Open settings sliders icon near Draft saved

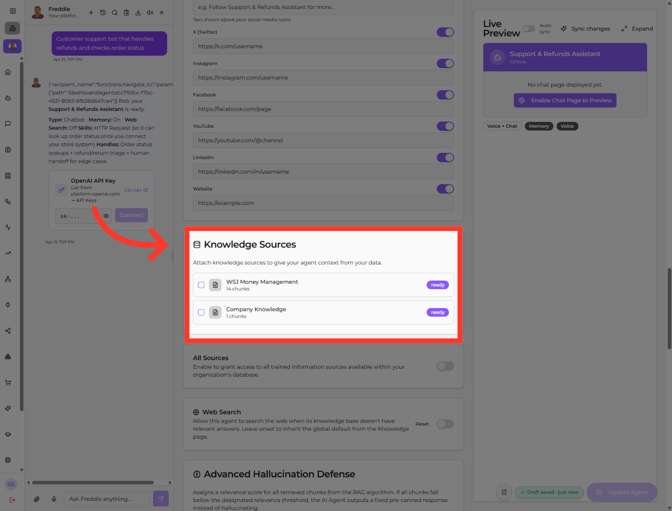[504, 492]
